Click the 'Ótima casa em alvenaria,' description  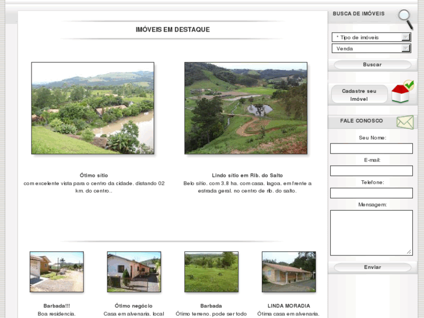coord(288,314)
